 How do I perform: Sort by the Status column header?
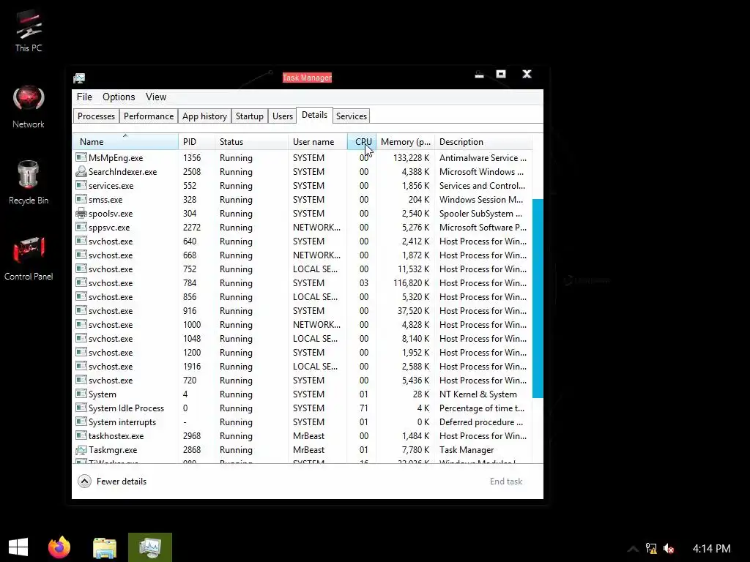[x=252, y=142]
